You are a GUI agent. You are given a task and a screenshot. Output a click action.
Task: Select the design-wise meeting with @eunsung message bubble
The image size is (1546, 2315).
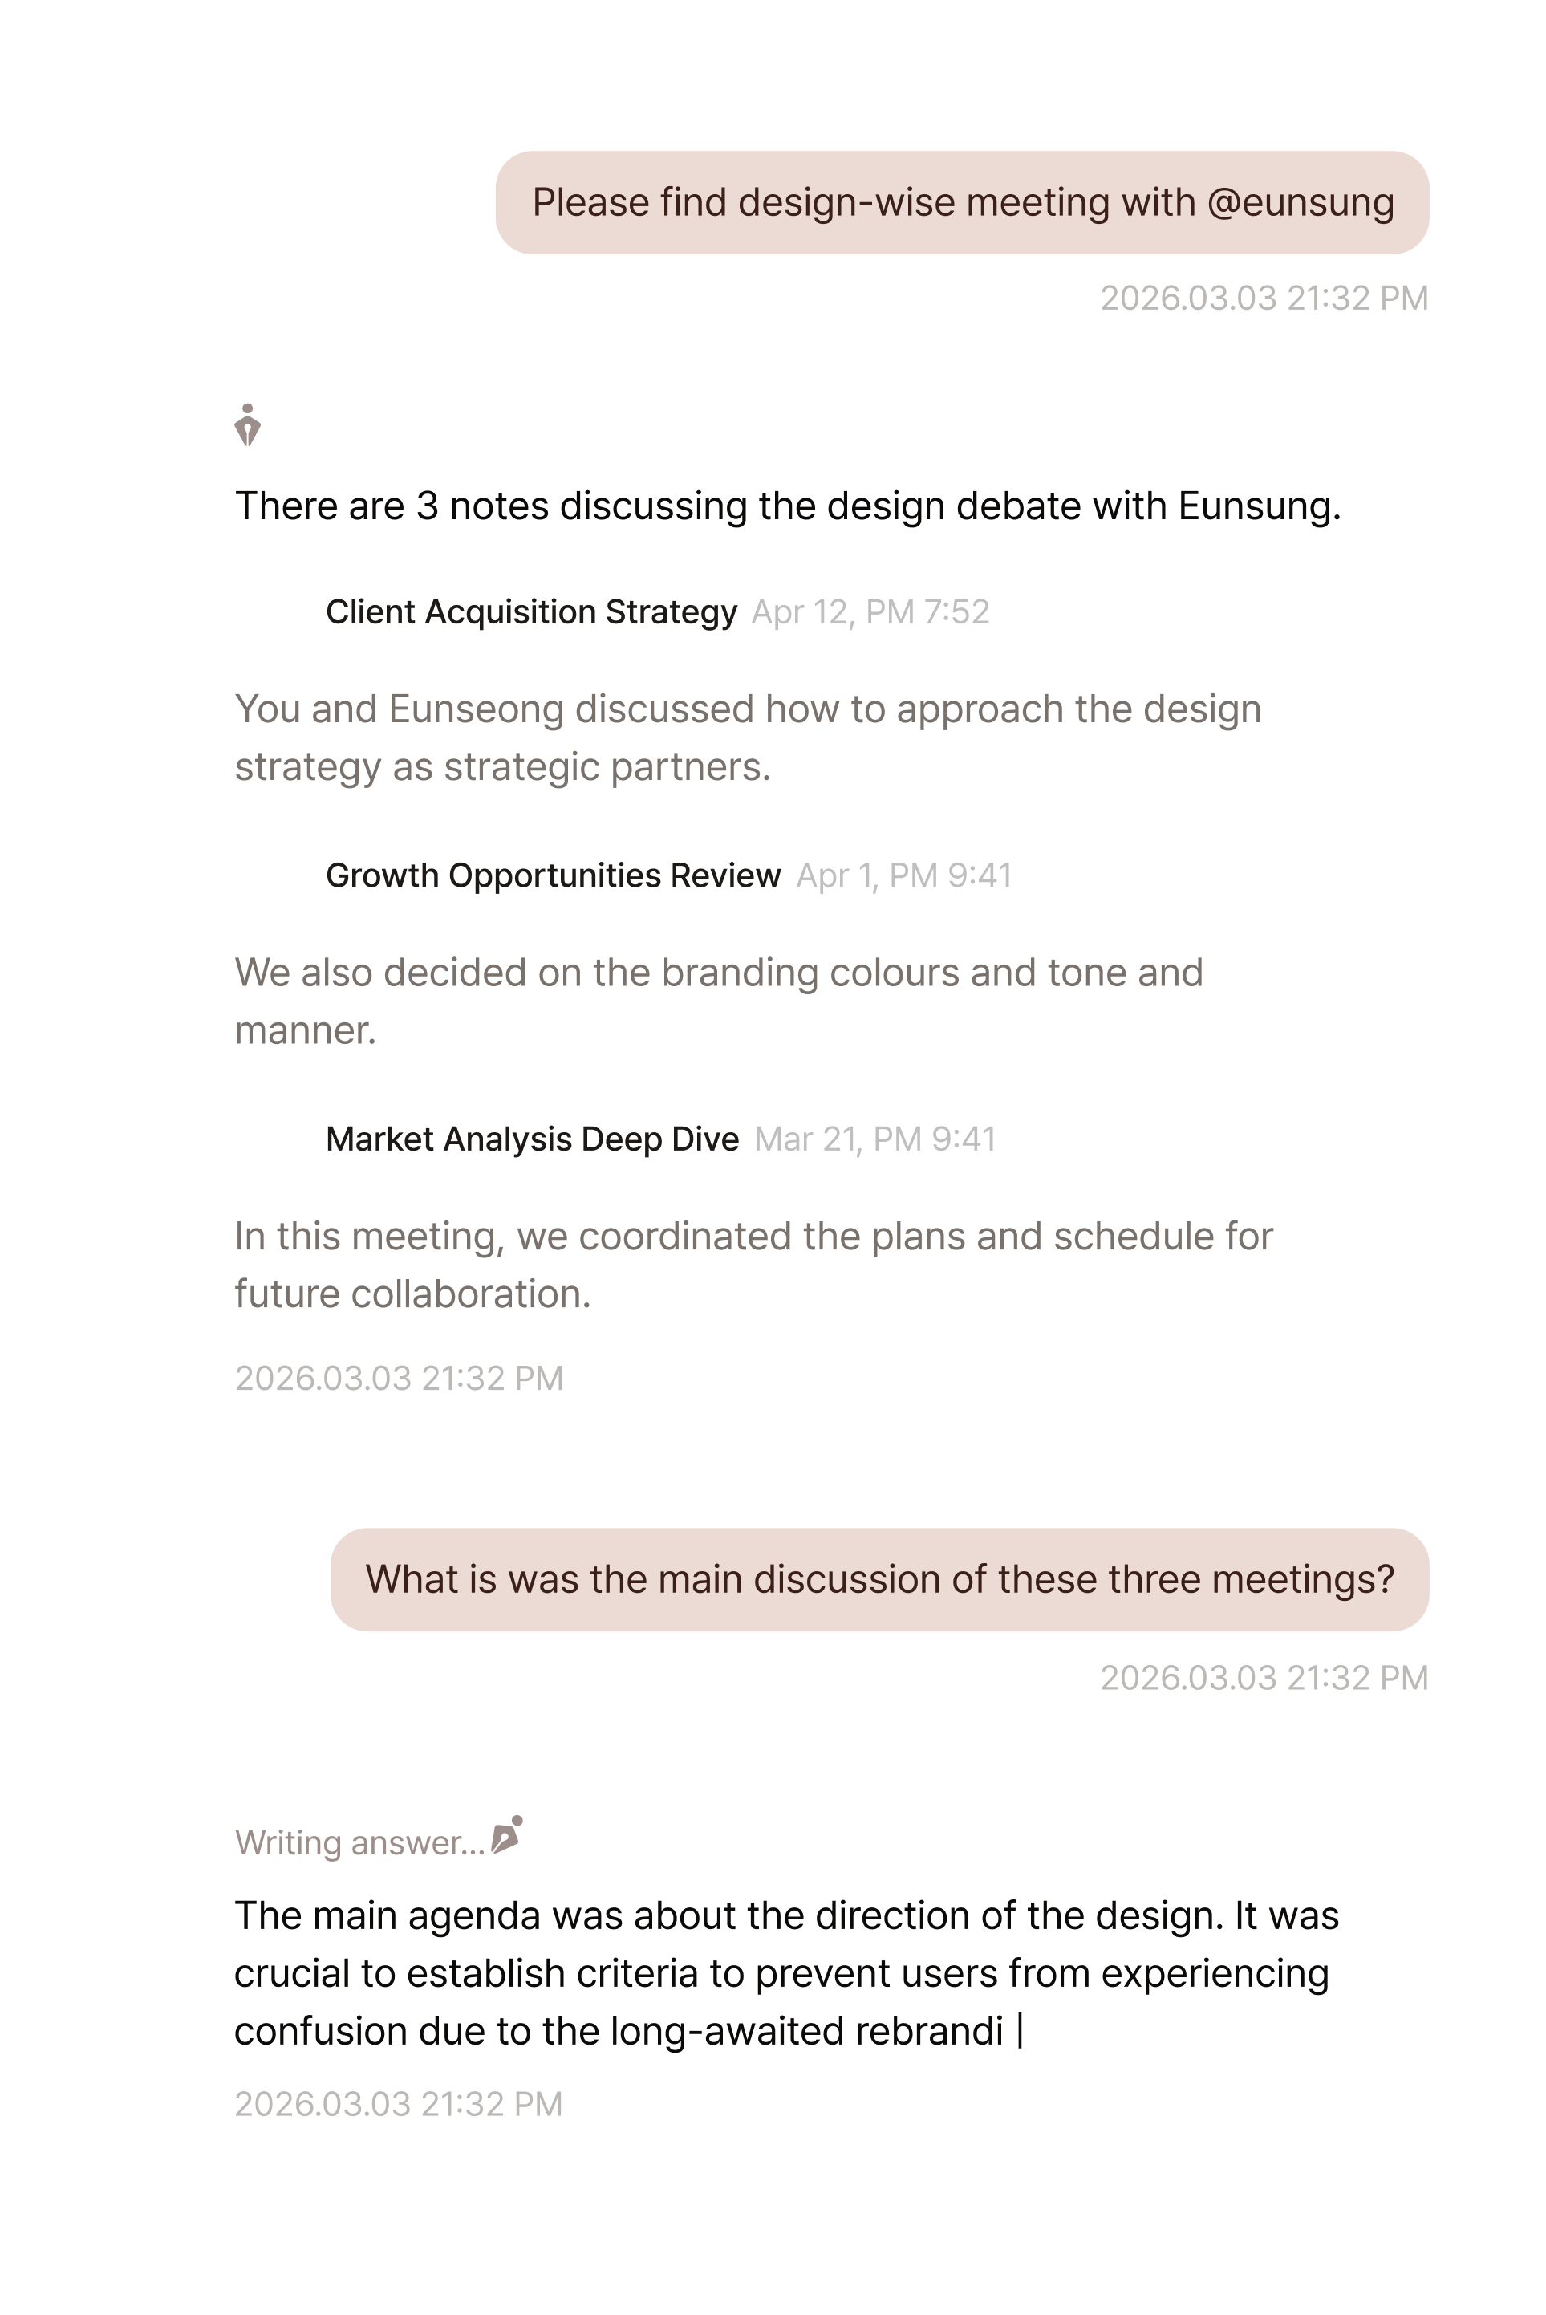pos(962,202)
